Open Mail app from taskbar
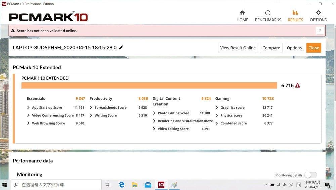The height and width of the screenshot is (190, 336). point(148,185)
